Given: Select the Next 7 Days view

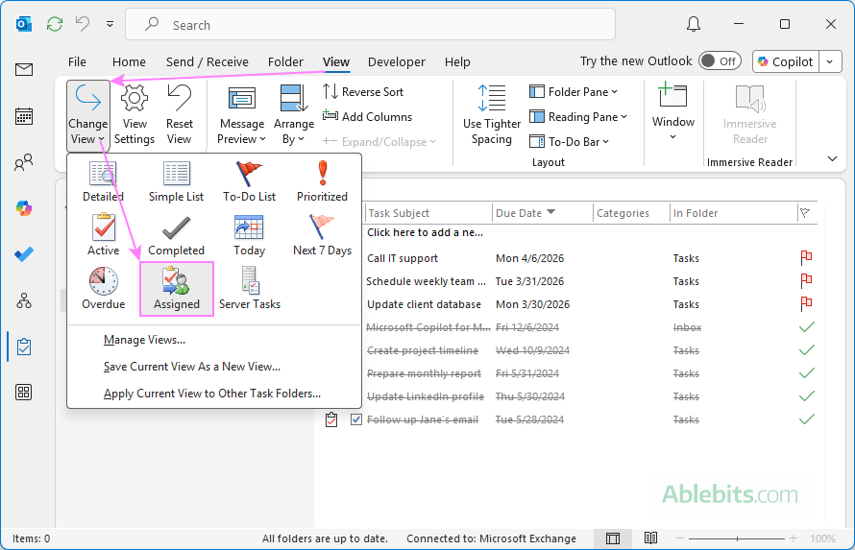Looking at the screenshot, I should point(322,235).
